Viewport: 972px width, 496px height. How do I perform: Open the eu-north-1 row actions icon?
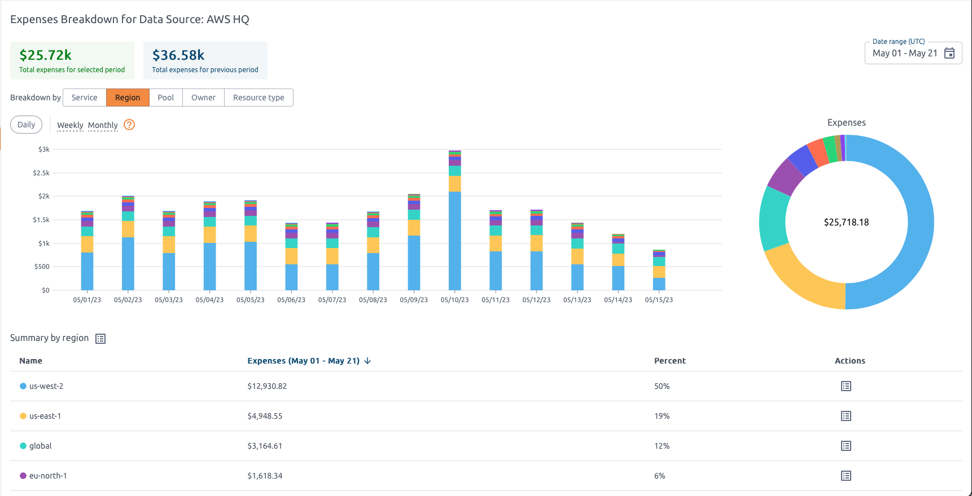point(846,476)
